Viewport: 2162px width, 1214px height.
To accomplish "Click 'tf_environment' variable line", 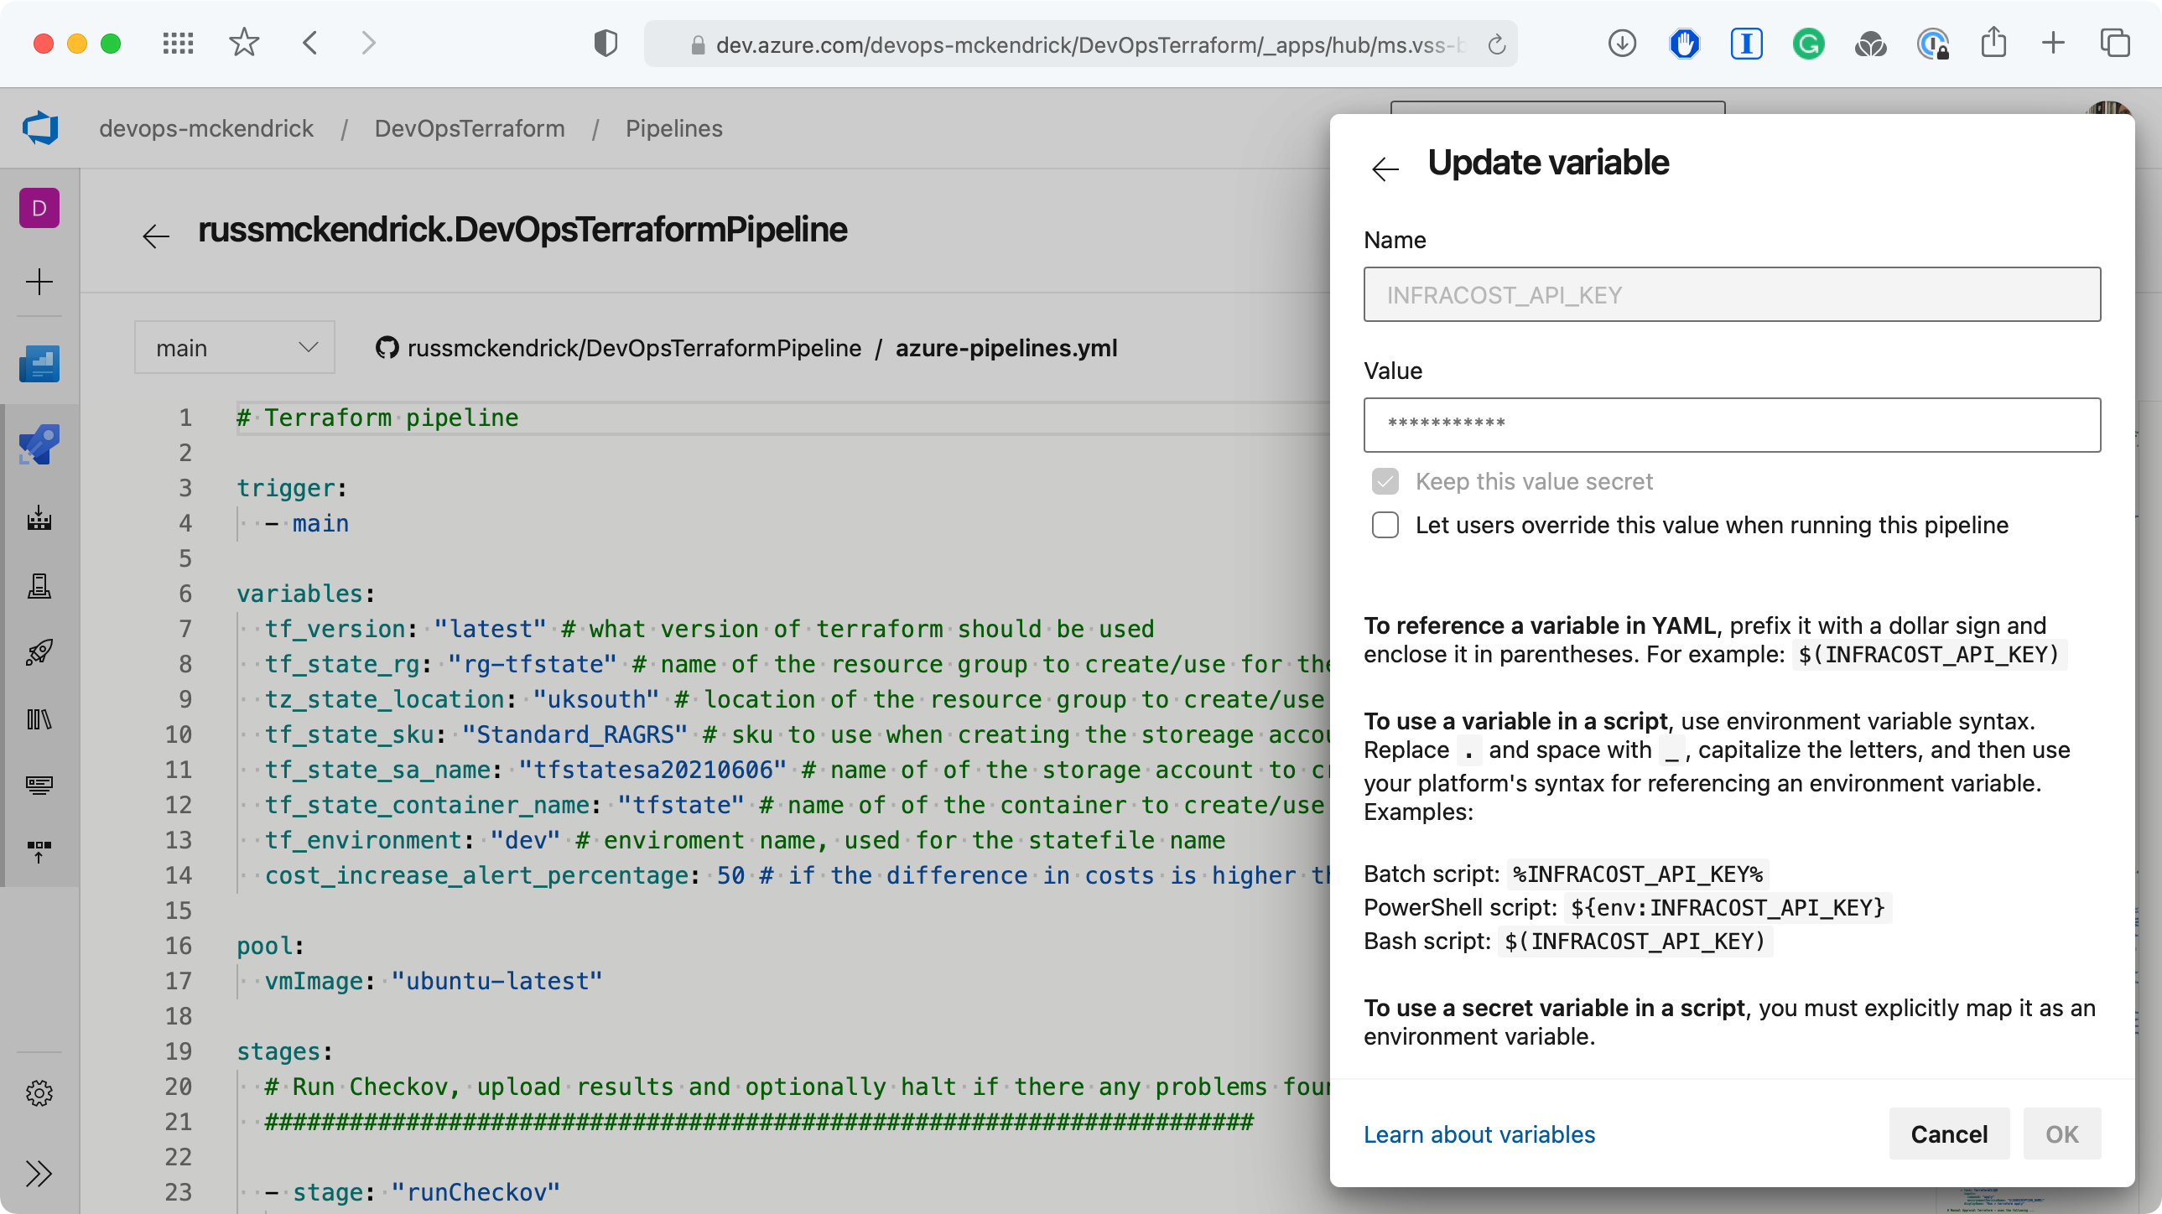I will coord(745,840).
